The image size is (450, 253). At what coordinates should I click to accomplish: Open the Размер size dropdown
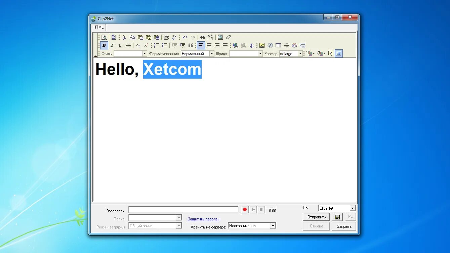click(x=300, y=53)
